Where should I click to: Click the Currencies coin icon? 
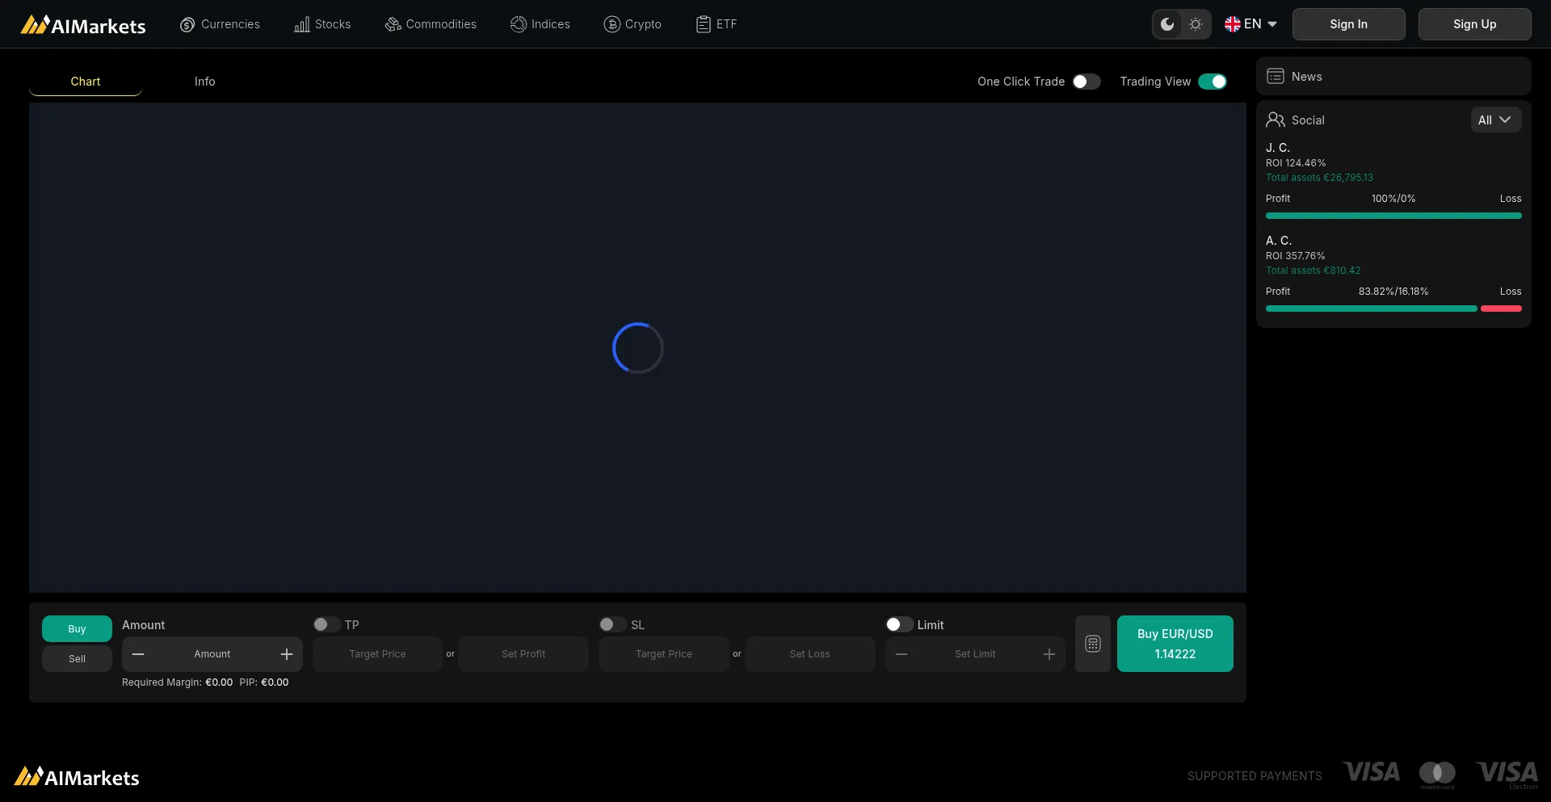187,25
